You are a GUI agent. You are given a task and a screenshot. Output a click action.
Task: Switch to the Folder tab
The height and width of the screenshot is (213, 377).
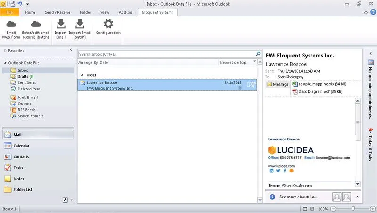click(86, 12)
